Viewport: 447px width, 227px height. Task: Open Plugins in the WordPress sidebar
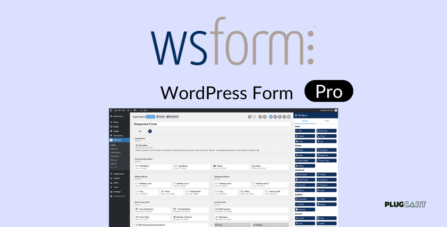pos(116,178)
